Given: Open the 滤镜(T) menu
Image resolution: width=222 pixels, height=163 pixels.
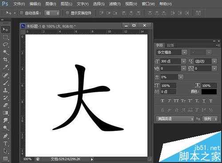Looking at the screenshot, I should pos(115,4).
